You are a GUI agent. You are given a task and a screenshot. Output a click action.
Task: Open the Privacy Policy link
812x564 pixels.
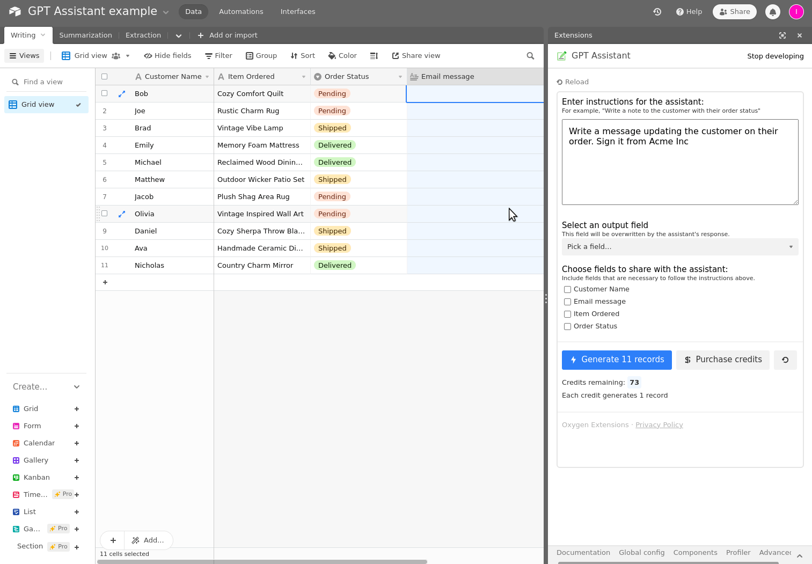659,425
